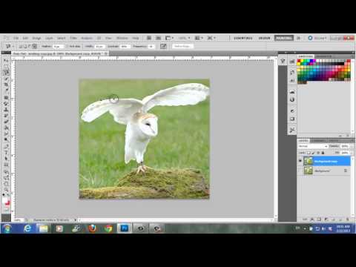
Task: Click the Refine Edge button
Action: 182,46
